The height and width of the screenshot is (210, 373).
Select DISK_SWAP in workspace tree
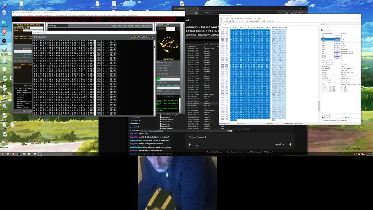[x=22, y=90]
